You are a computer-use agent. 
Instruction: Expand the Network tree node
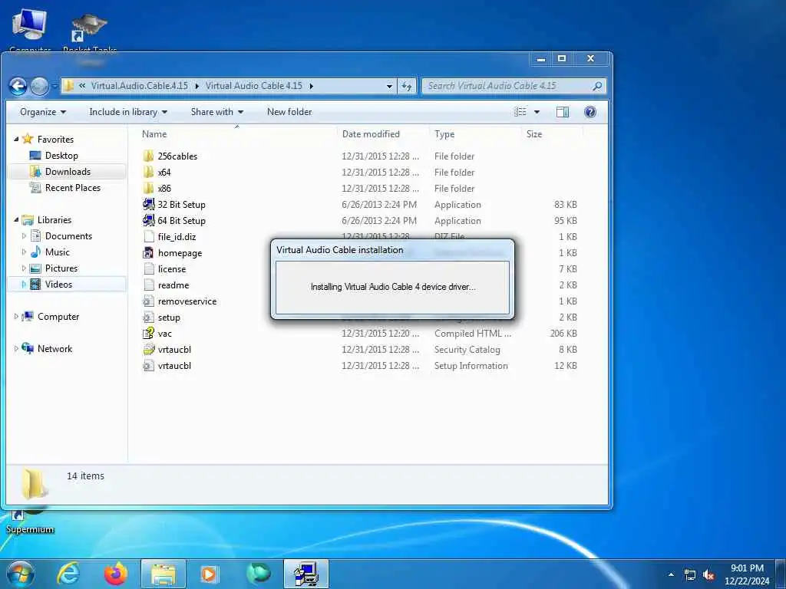click(x=16, y=349)
